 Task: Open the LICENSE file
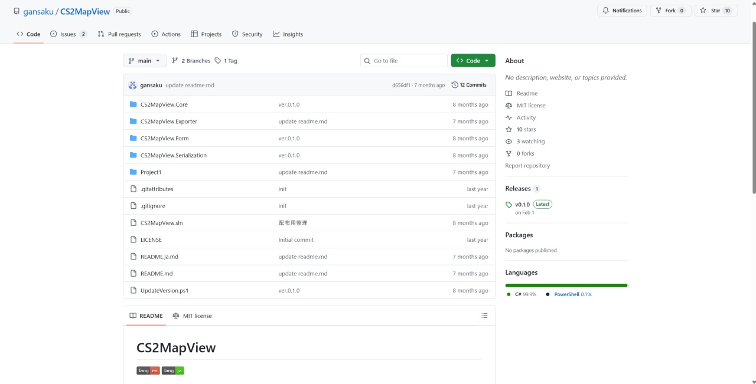pyautogui.click(x=151, y=240)
